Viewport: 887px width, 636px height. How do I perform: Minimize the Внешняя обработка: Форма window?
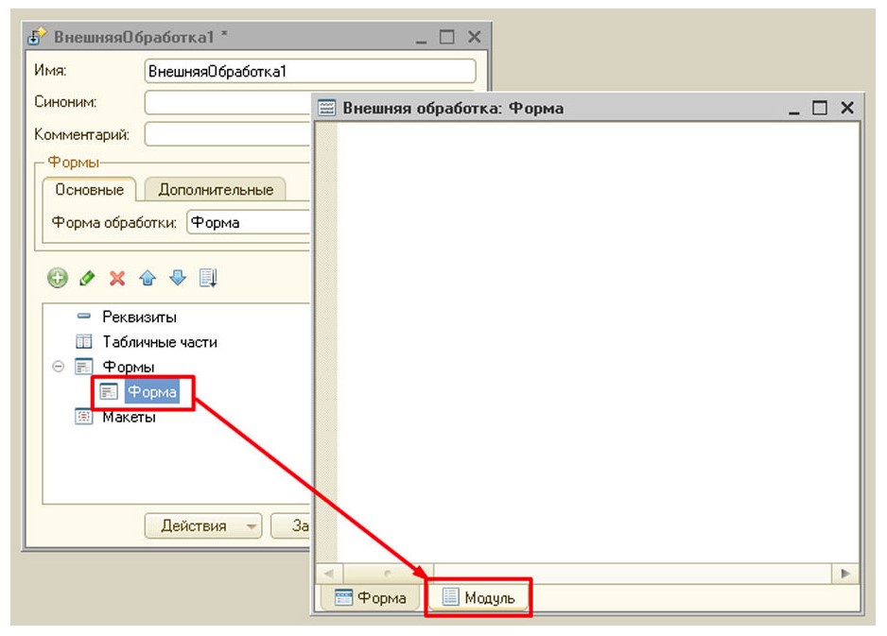coord(794,109)
